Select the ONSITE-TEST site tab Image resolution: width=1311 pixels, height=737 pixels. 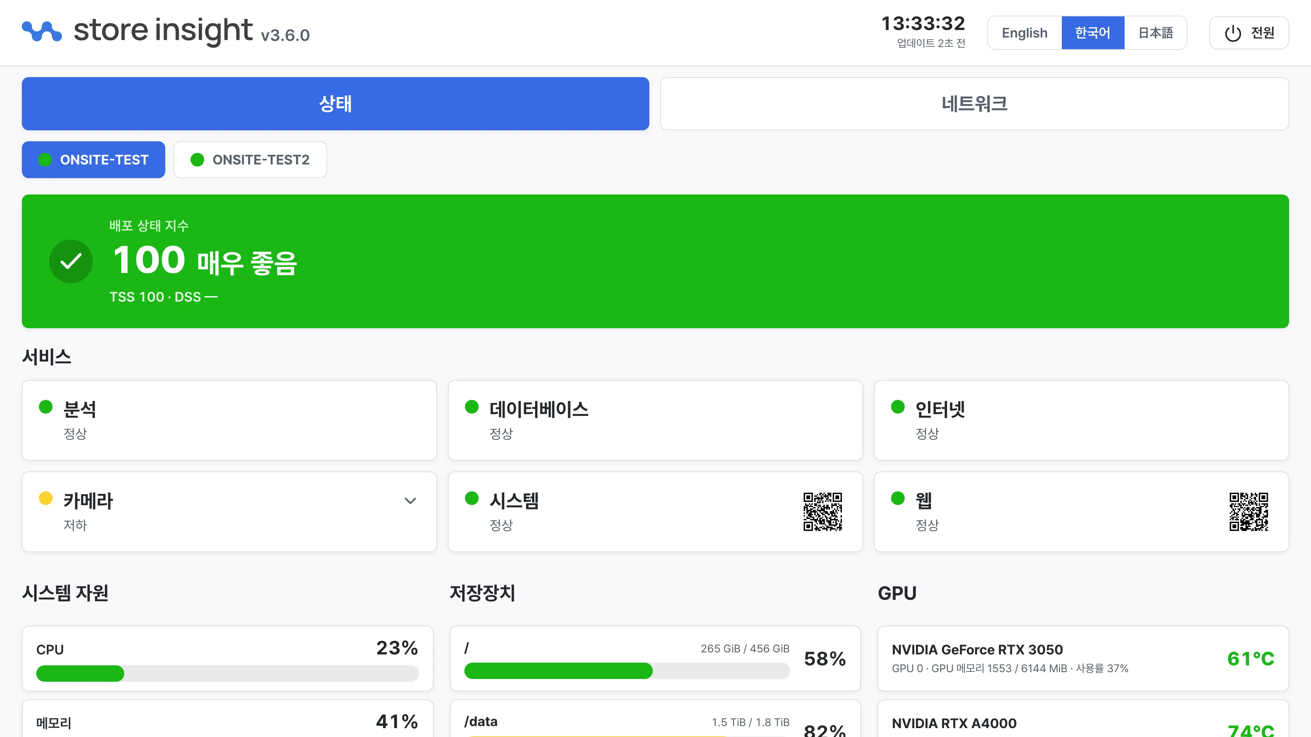(94, 160)
